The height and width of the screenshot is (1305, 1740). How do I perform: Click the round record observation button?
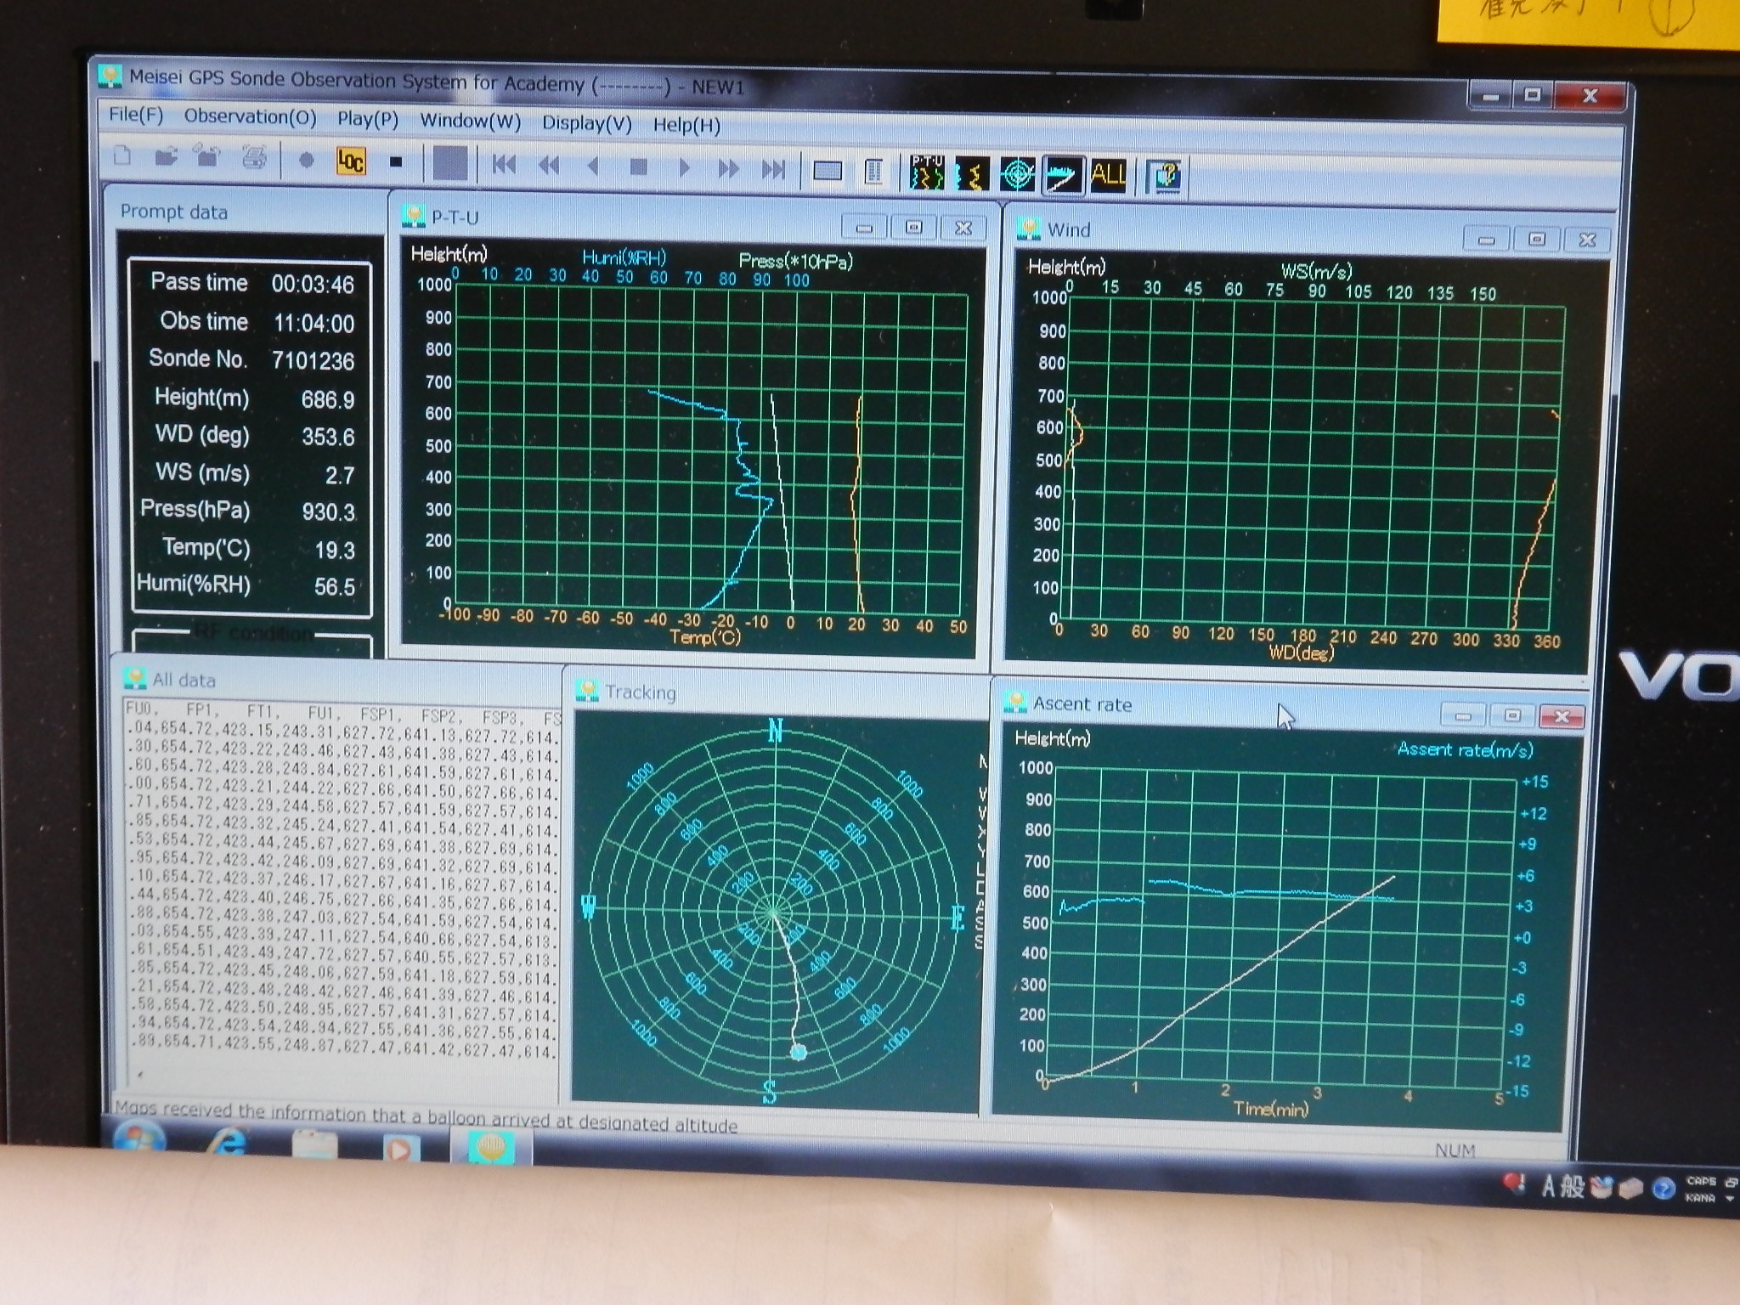[x=307, y=160]
